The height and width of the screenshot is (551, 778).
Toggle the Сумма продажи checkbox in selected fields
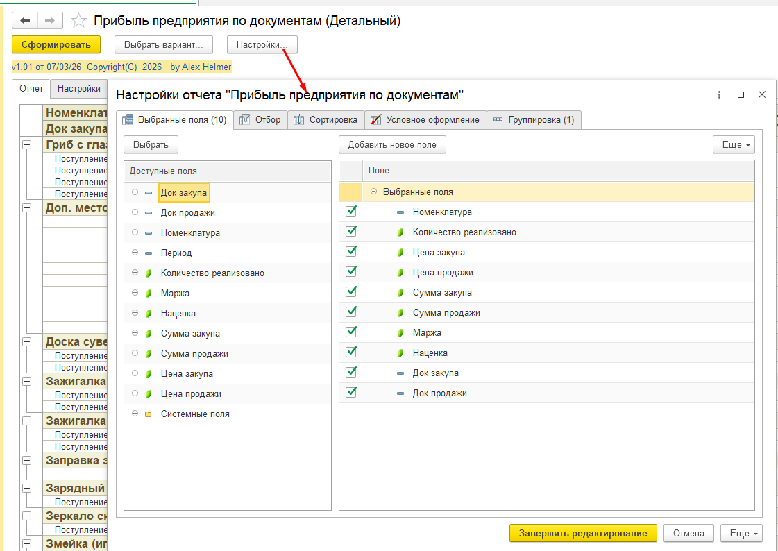(x=351, y=312)
